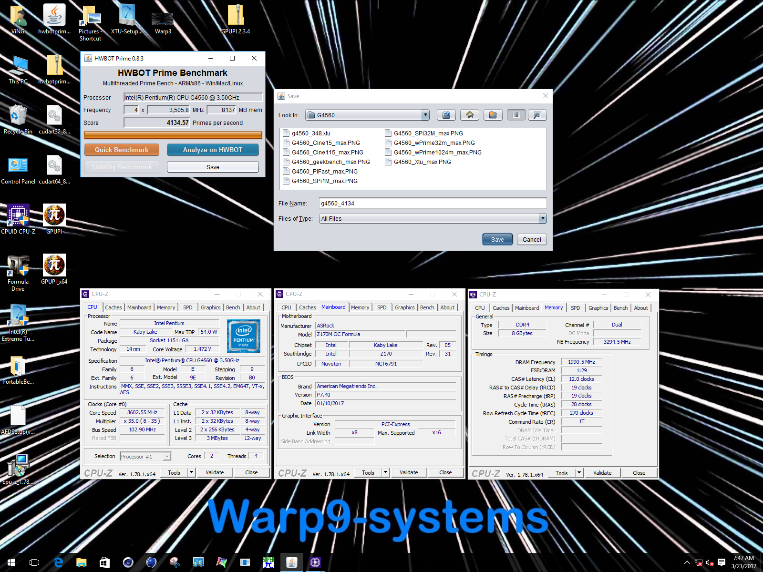The image size is (763, 572).
Task: Click the orange HWBOT Prime progress bar
Action: click(173, 135)
